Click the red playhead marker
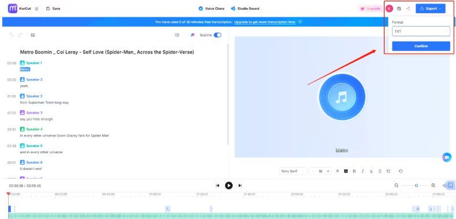Image resolution: width=456 pixels, height=219 pixels. click(x=8, y=194)
